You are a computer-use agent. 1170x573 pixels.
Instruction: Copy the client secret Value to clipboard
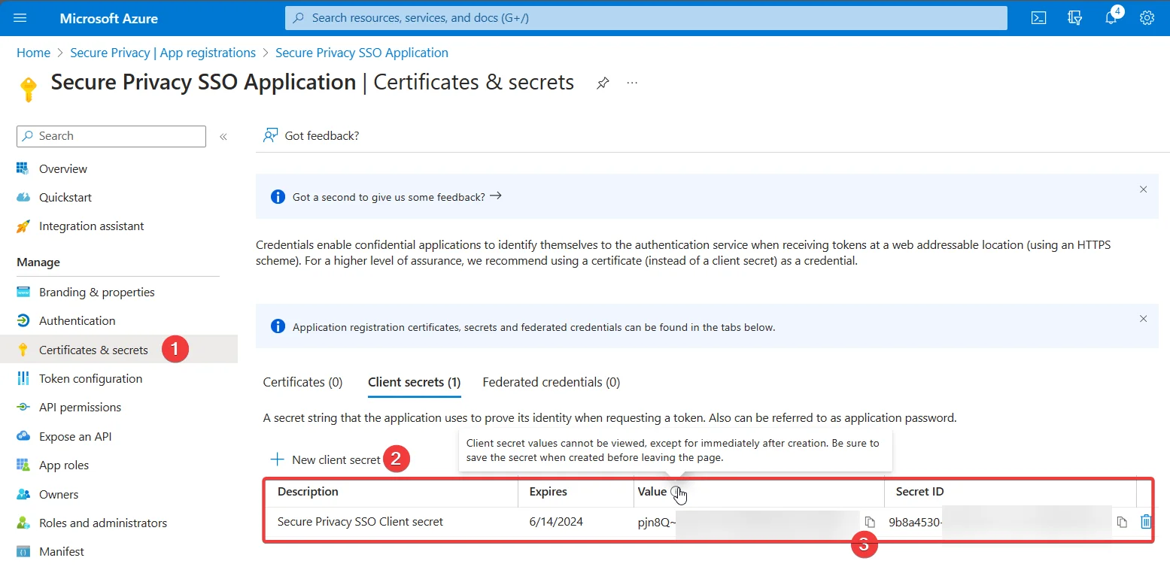pyautogui.click(x=871, y=521)
